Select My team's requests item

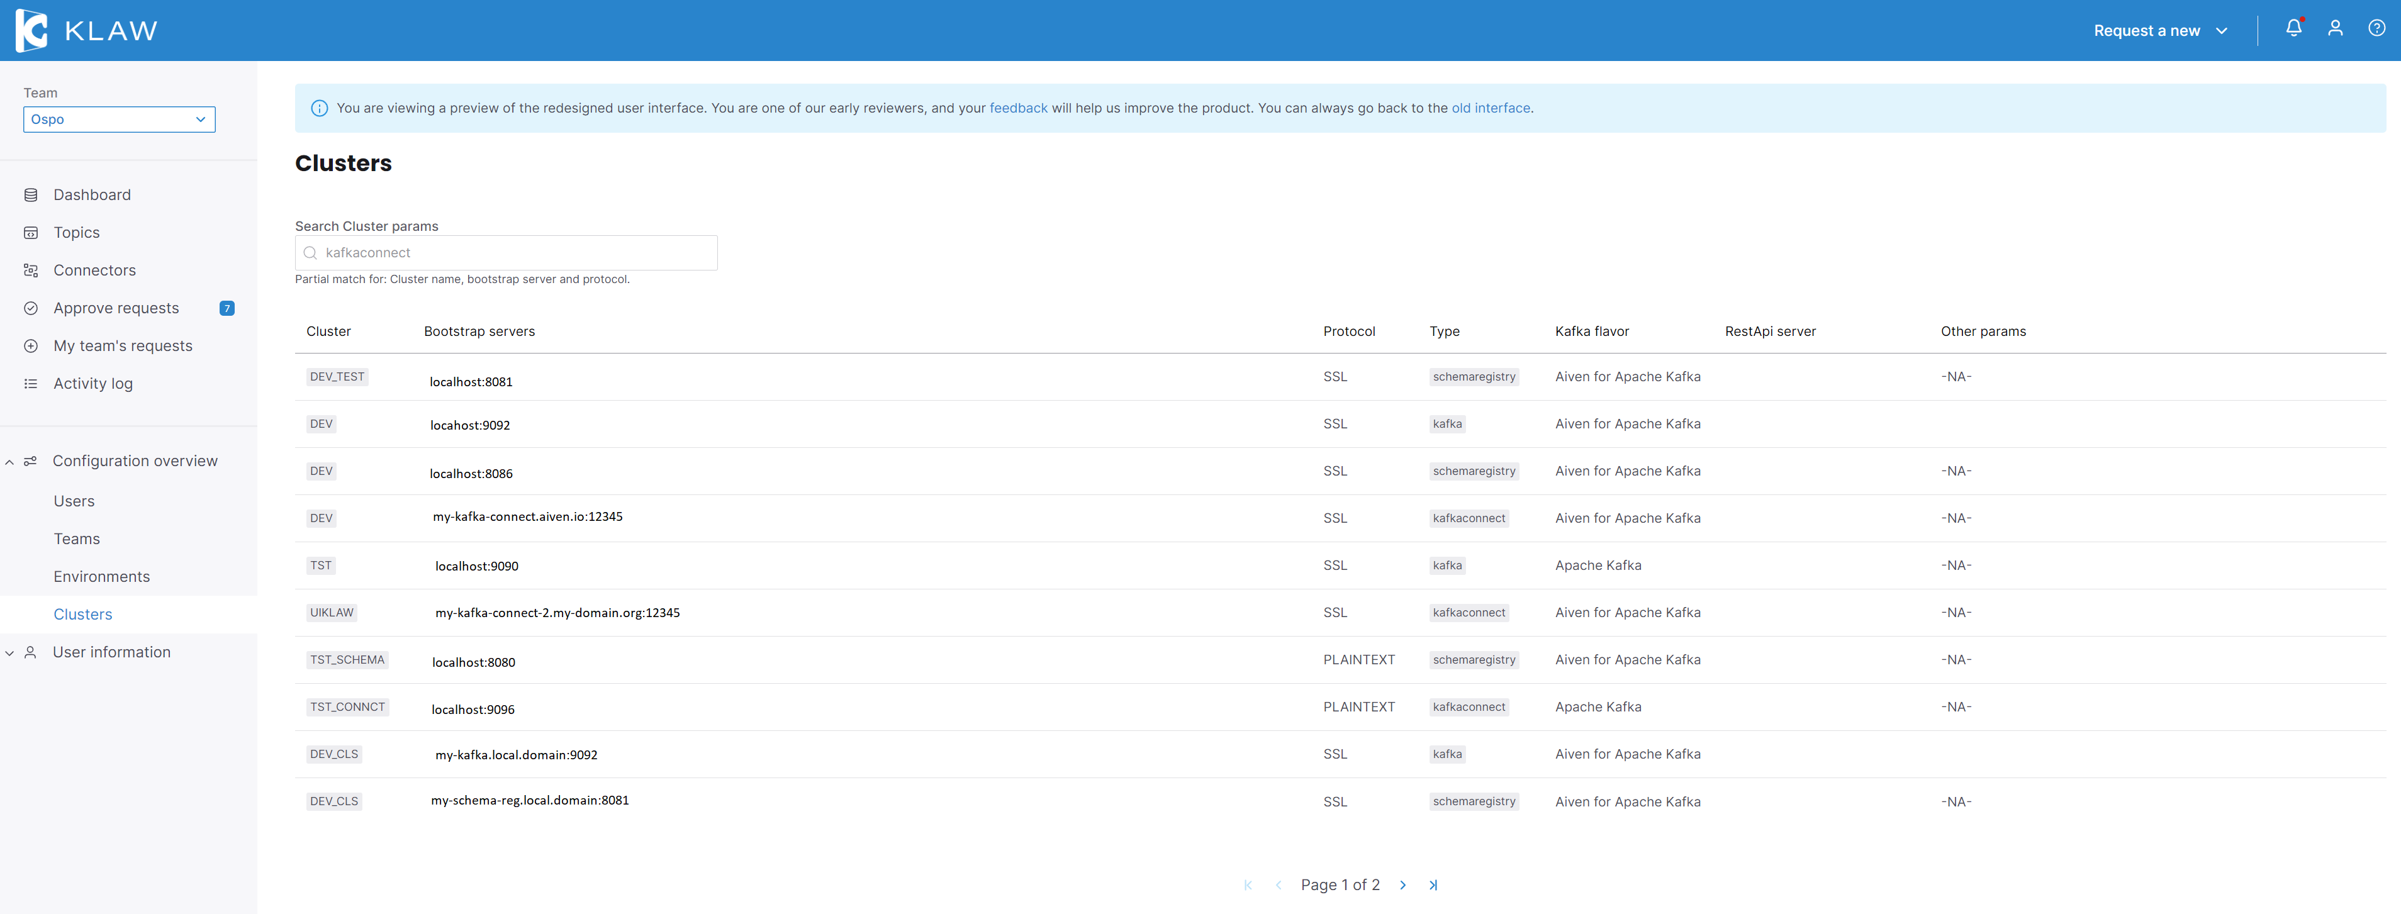(122, 346)
